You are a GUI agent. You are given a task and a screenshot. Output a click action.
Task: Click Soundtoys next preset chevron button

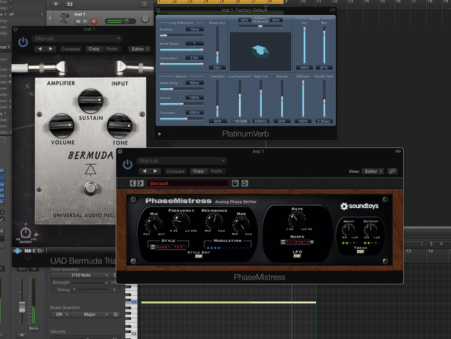141,183
